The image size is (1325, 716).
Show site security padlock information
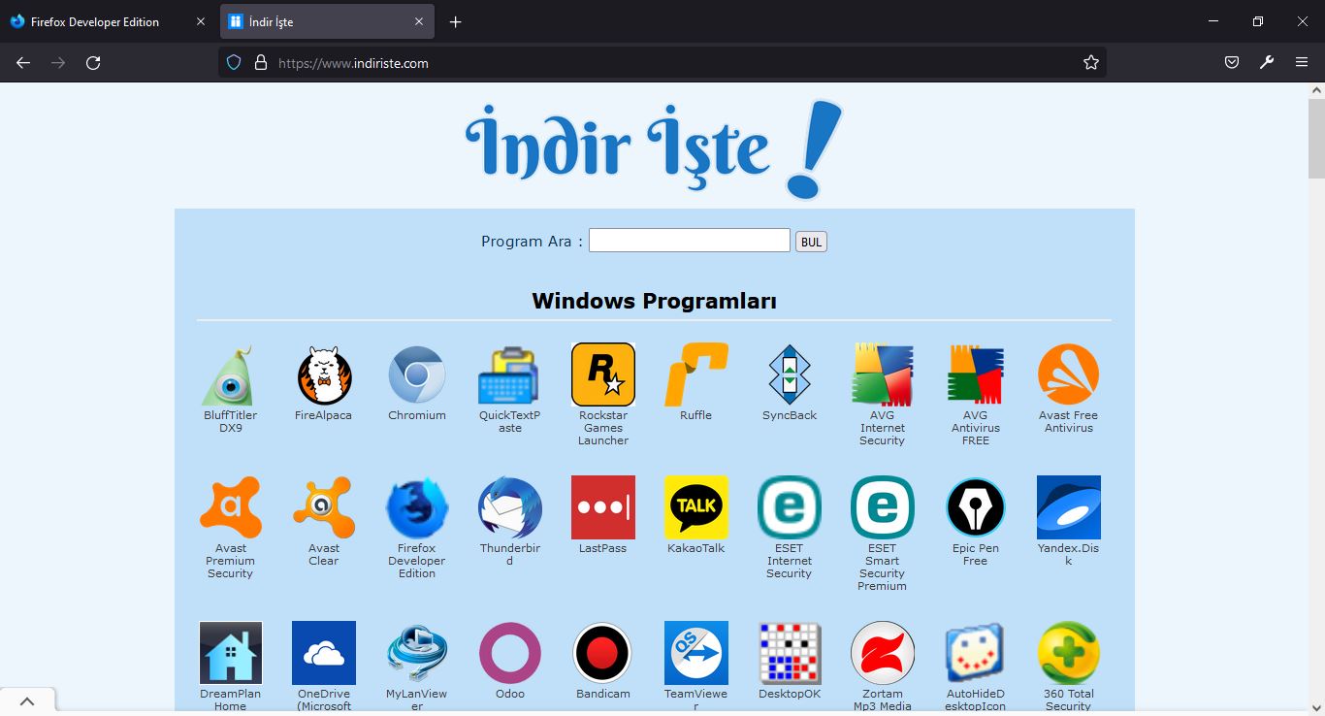click(x=260, y=63)
